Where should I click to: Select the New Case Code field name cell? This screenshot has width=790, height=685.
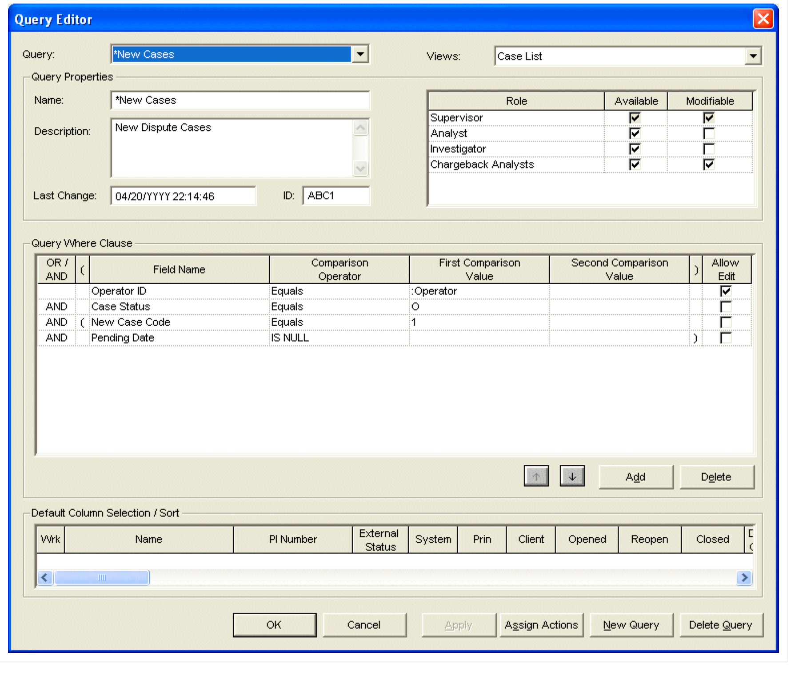[x=179, y=322]
